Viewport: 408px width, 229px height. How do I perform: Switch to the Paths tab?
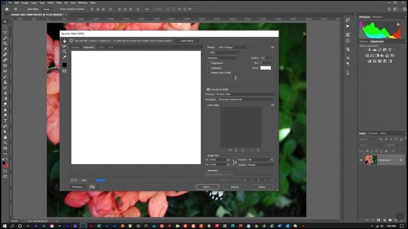[x=383, y=134]
